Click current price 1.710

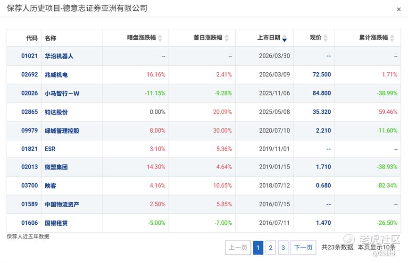324,167
